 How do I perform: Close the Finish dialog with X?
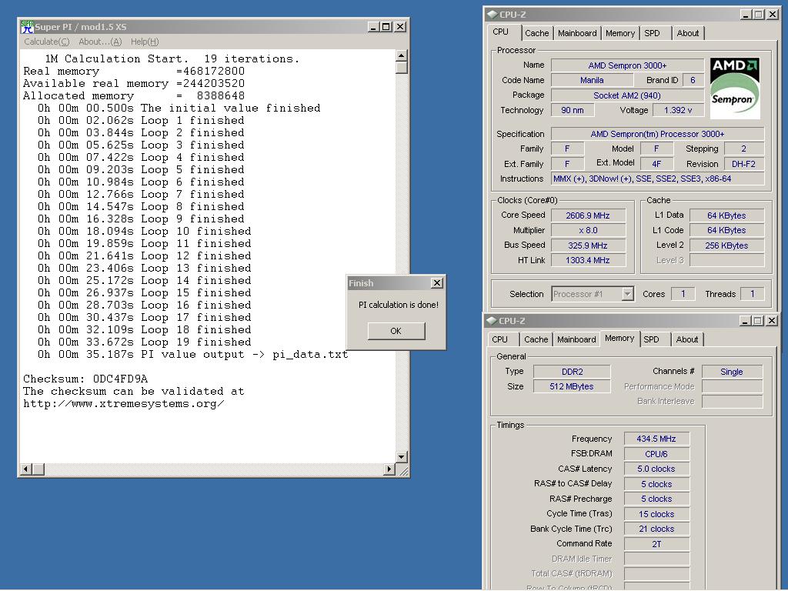(x=437, y=283)
